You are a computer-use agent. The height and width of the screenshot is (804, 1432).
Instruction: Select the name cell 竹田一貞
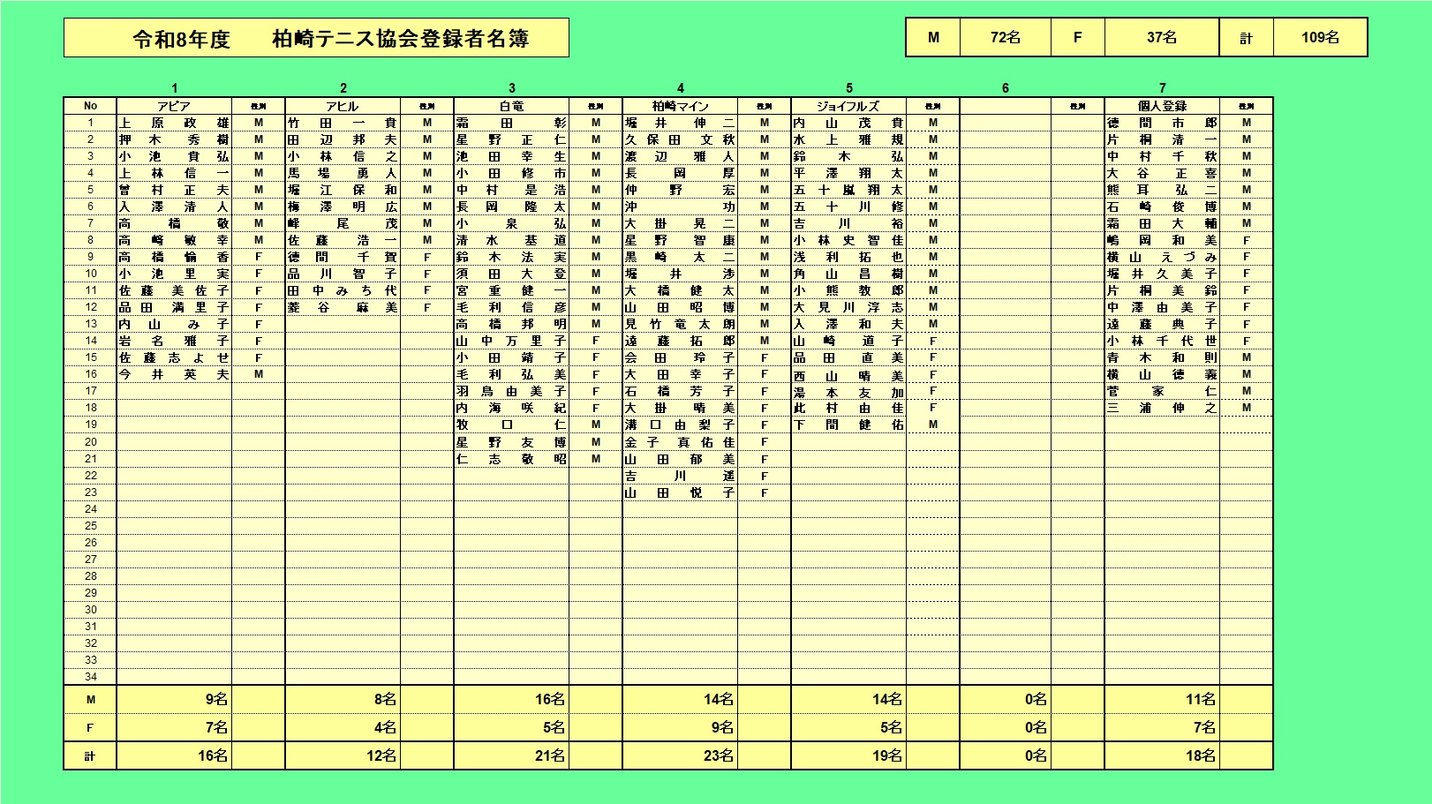point(343,123)
